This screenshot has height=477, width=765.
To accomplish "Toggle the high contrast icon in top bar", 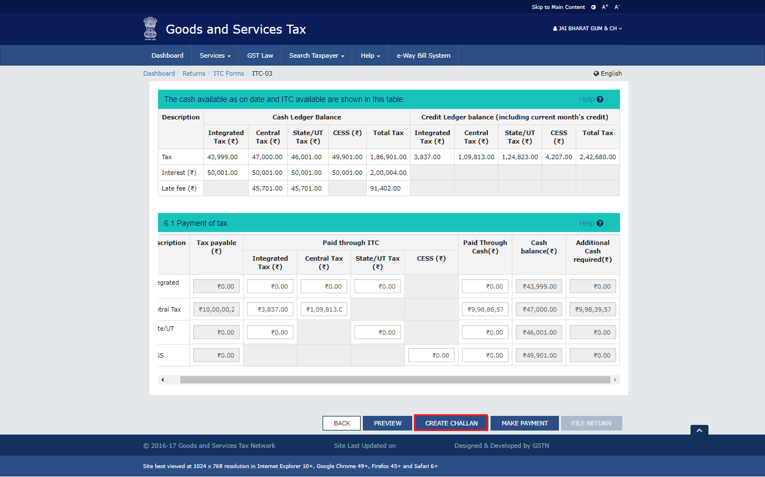I will pos(594,7).
